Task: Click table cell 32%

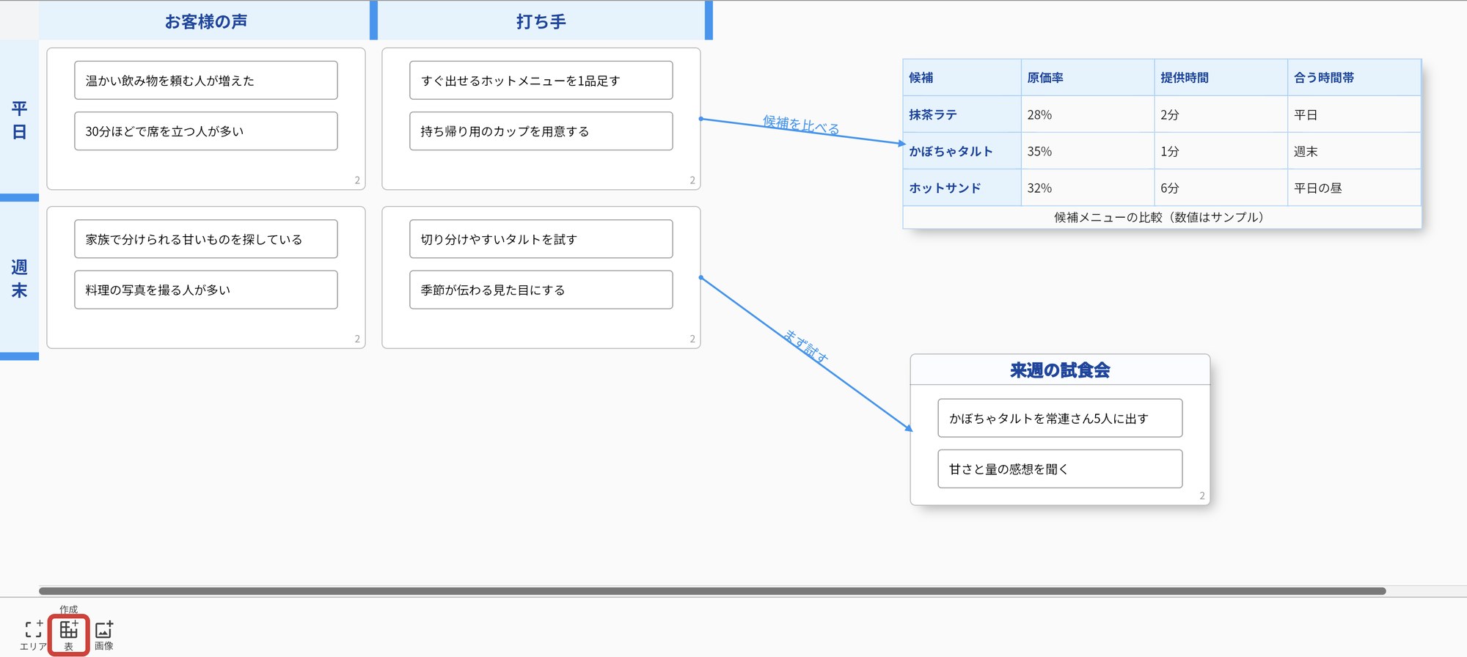Action: coord(1088,188)
